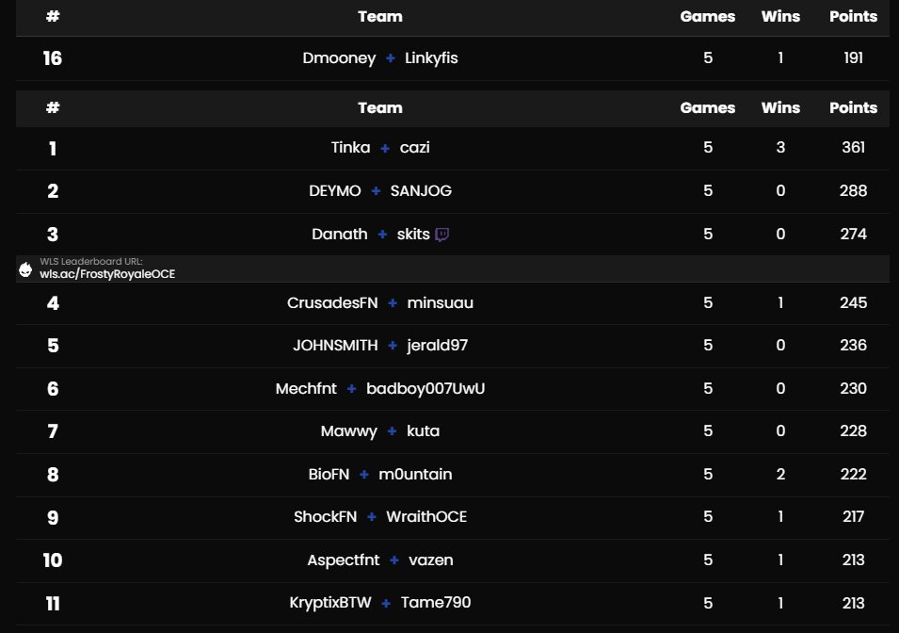Viewport: 899px width, 633px height.
Task: Select player name BioFN
Action: click(329, 474)
